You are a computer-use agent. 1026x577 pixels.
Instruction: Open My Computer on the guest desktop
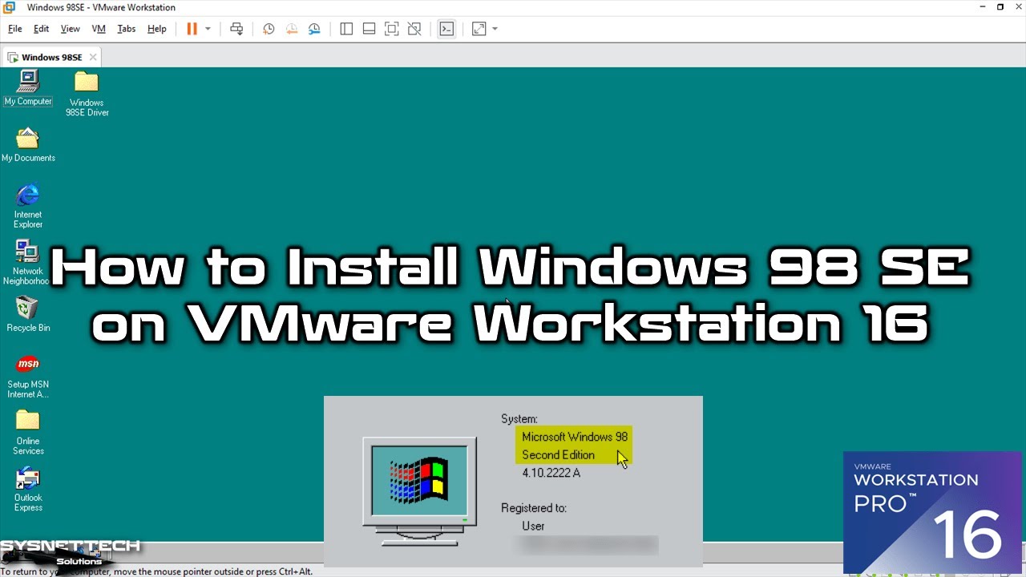click(28, 83)
